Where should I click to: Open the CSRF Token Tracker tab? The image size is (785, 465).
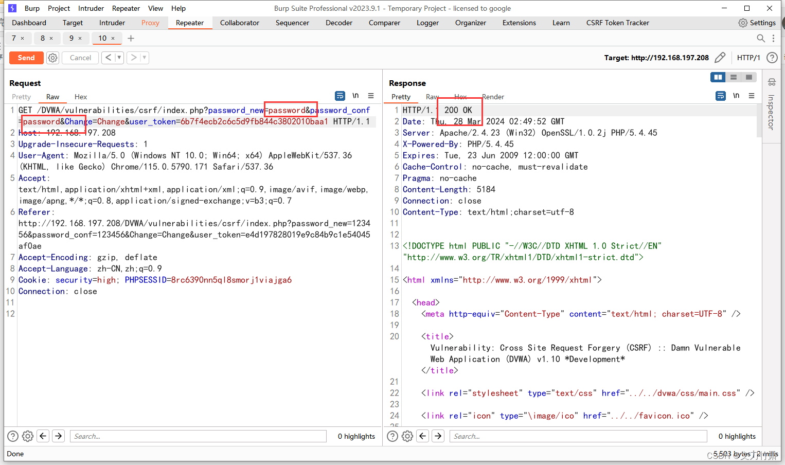point(617,23)
